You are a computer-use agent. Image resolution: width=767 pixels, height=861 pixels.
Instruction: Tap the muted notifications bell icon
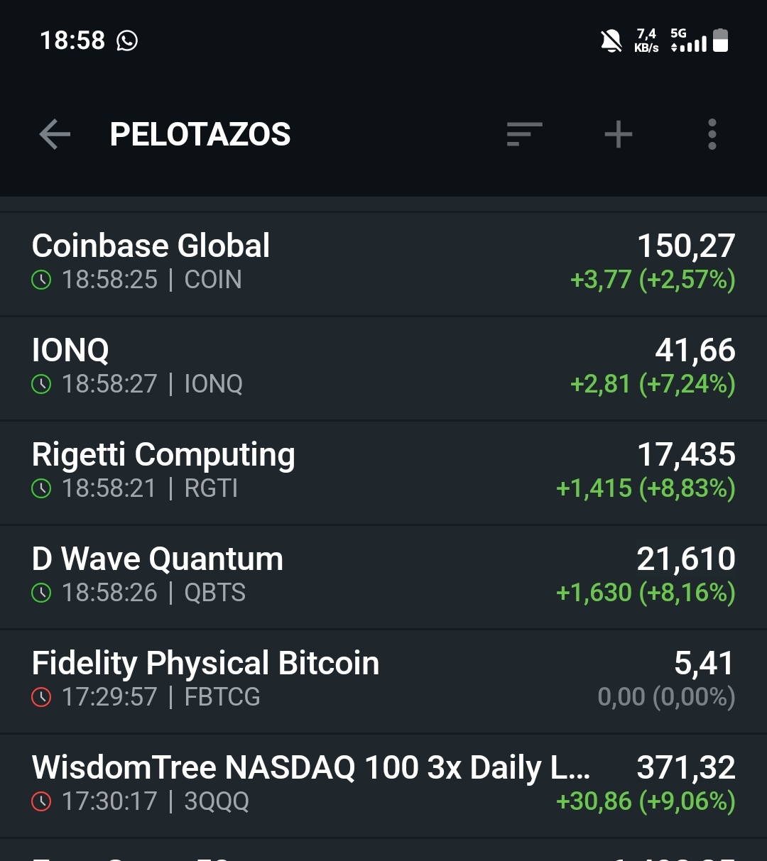[611, 41]
